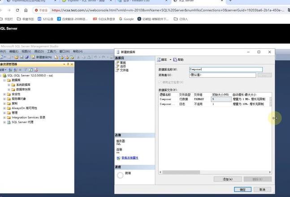Click the autogrowth ellipsis button in log row
This screenshot has height=197, width=290.
(x=271, y=104)
